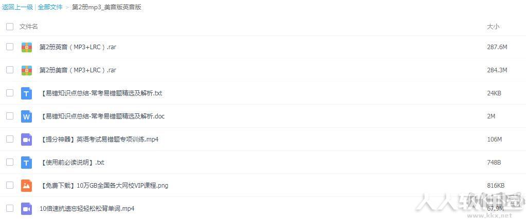Check the box for 提分神器 mp4 file
526x219 pixels.
[10, 140]
